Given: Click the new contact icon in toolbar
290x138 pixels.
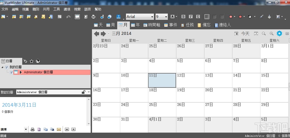Looking at the screenshot, I should coord(51,17).
